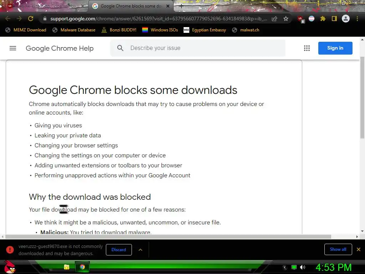365x274 pixels.
Task: Close the chrome-extension tab
Action: click(x=83, y=6)
